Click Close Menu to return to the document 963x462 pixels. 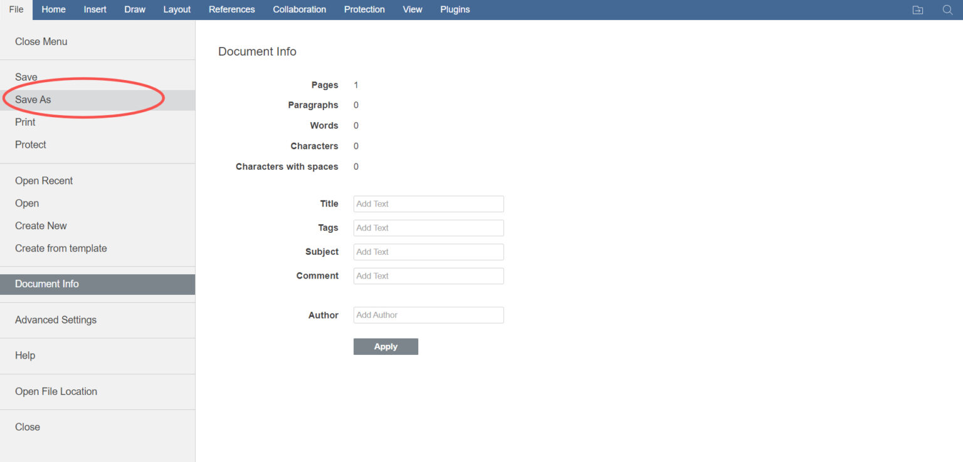coord(41,41)
